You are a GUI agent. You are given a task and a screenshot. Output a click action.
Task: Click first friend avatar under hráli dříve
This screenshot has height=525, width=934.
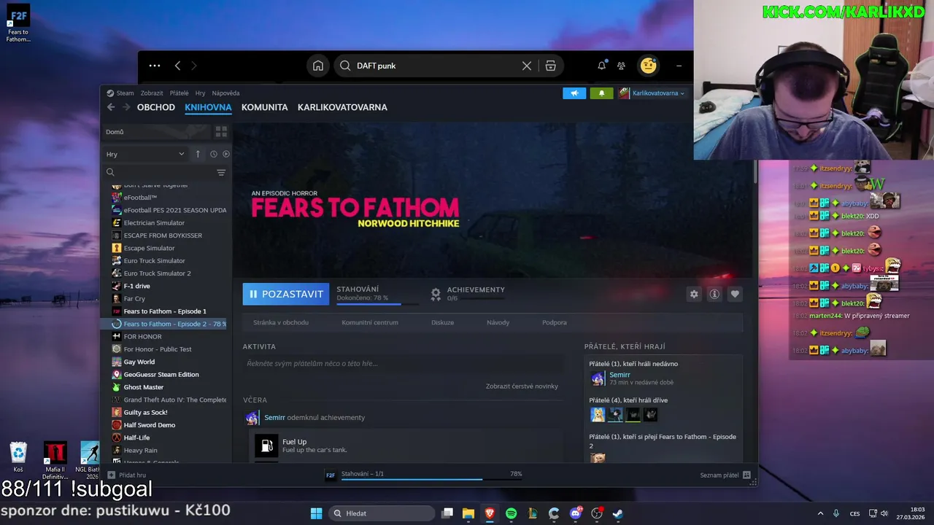click(598, 415)
